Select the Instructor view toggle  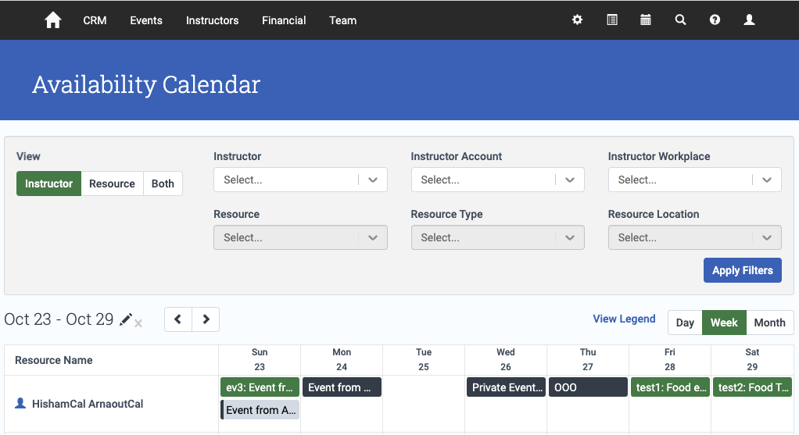49,184
